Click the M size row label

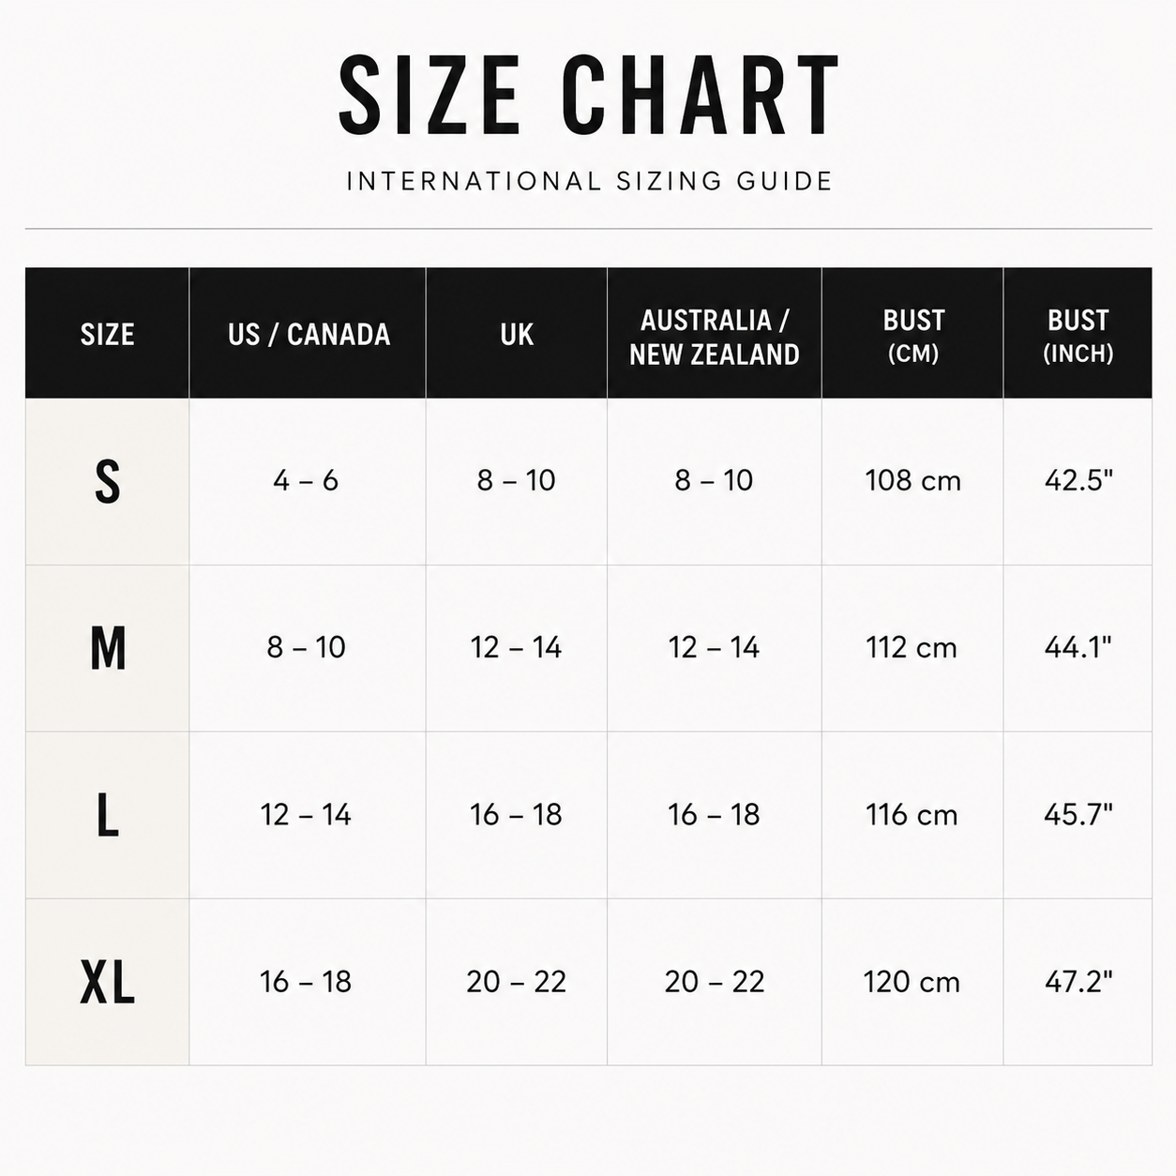(x=108, y=648)
